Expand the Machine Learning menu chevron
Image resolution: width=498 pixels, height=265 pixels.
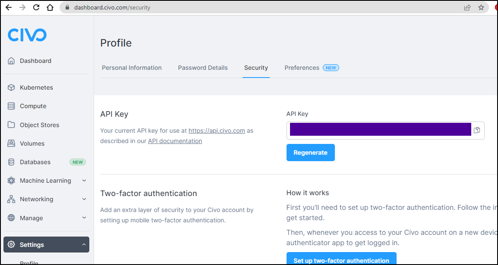pyautogui.click(x=84, y=181)
